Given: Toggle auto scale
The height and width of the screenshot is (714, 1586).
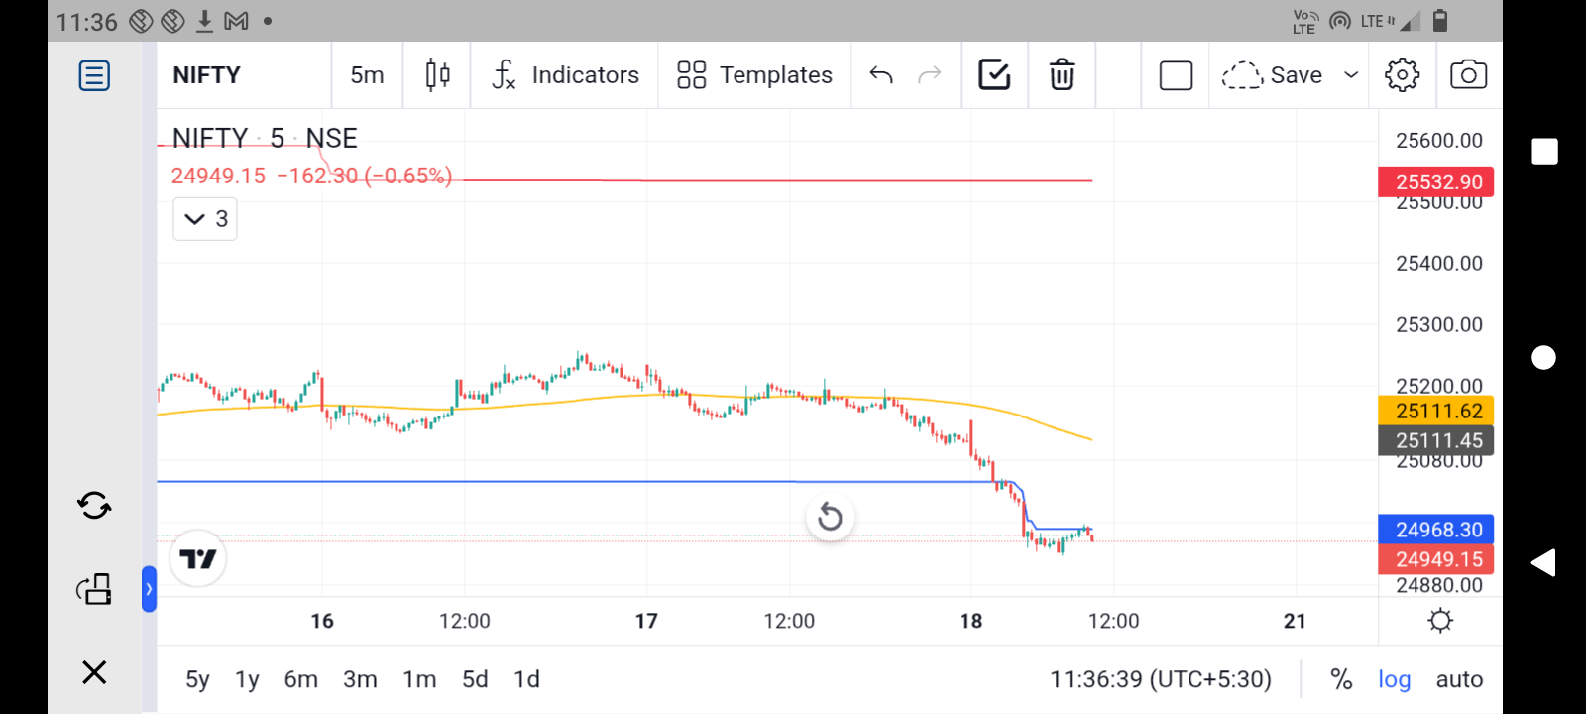Looking at the screenshot, I should 1459,679.
